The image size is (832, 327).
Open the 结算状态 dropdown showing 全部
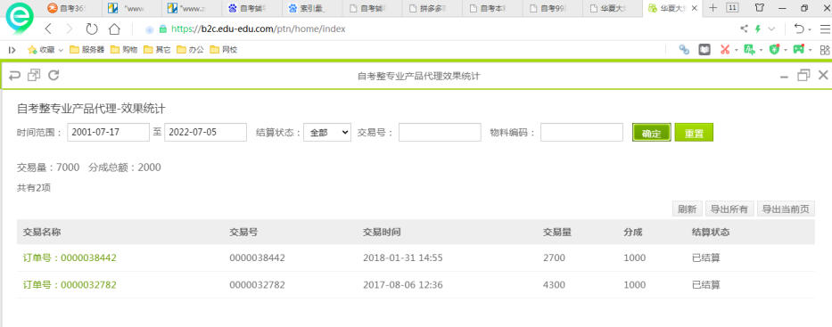(327, 133)
